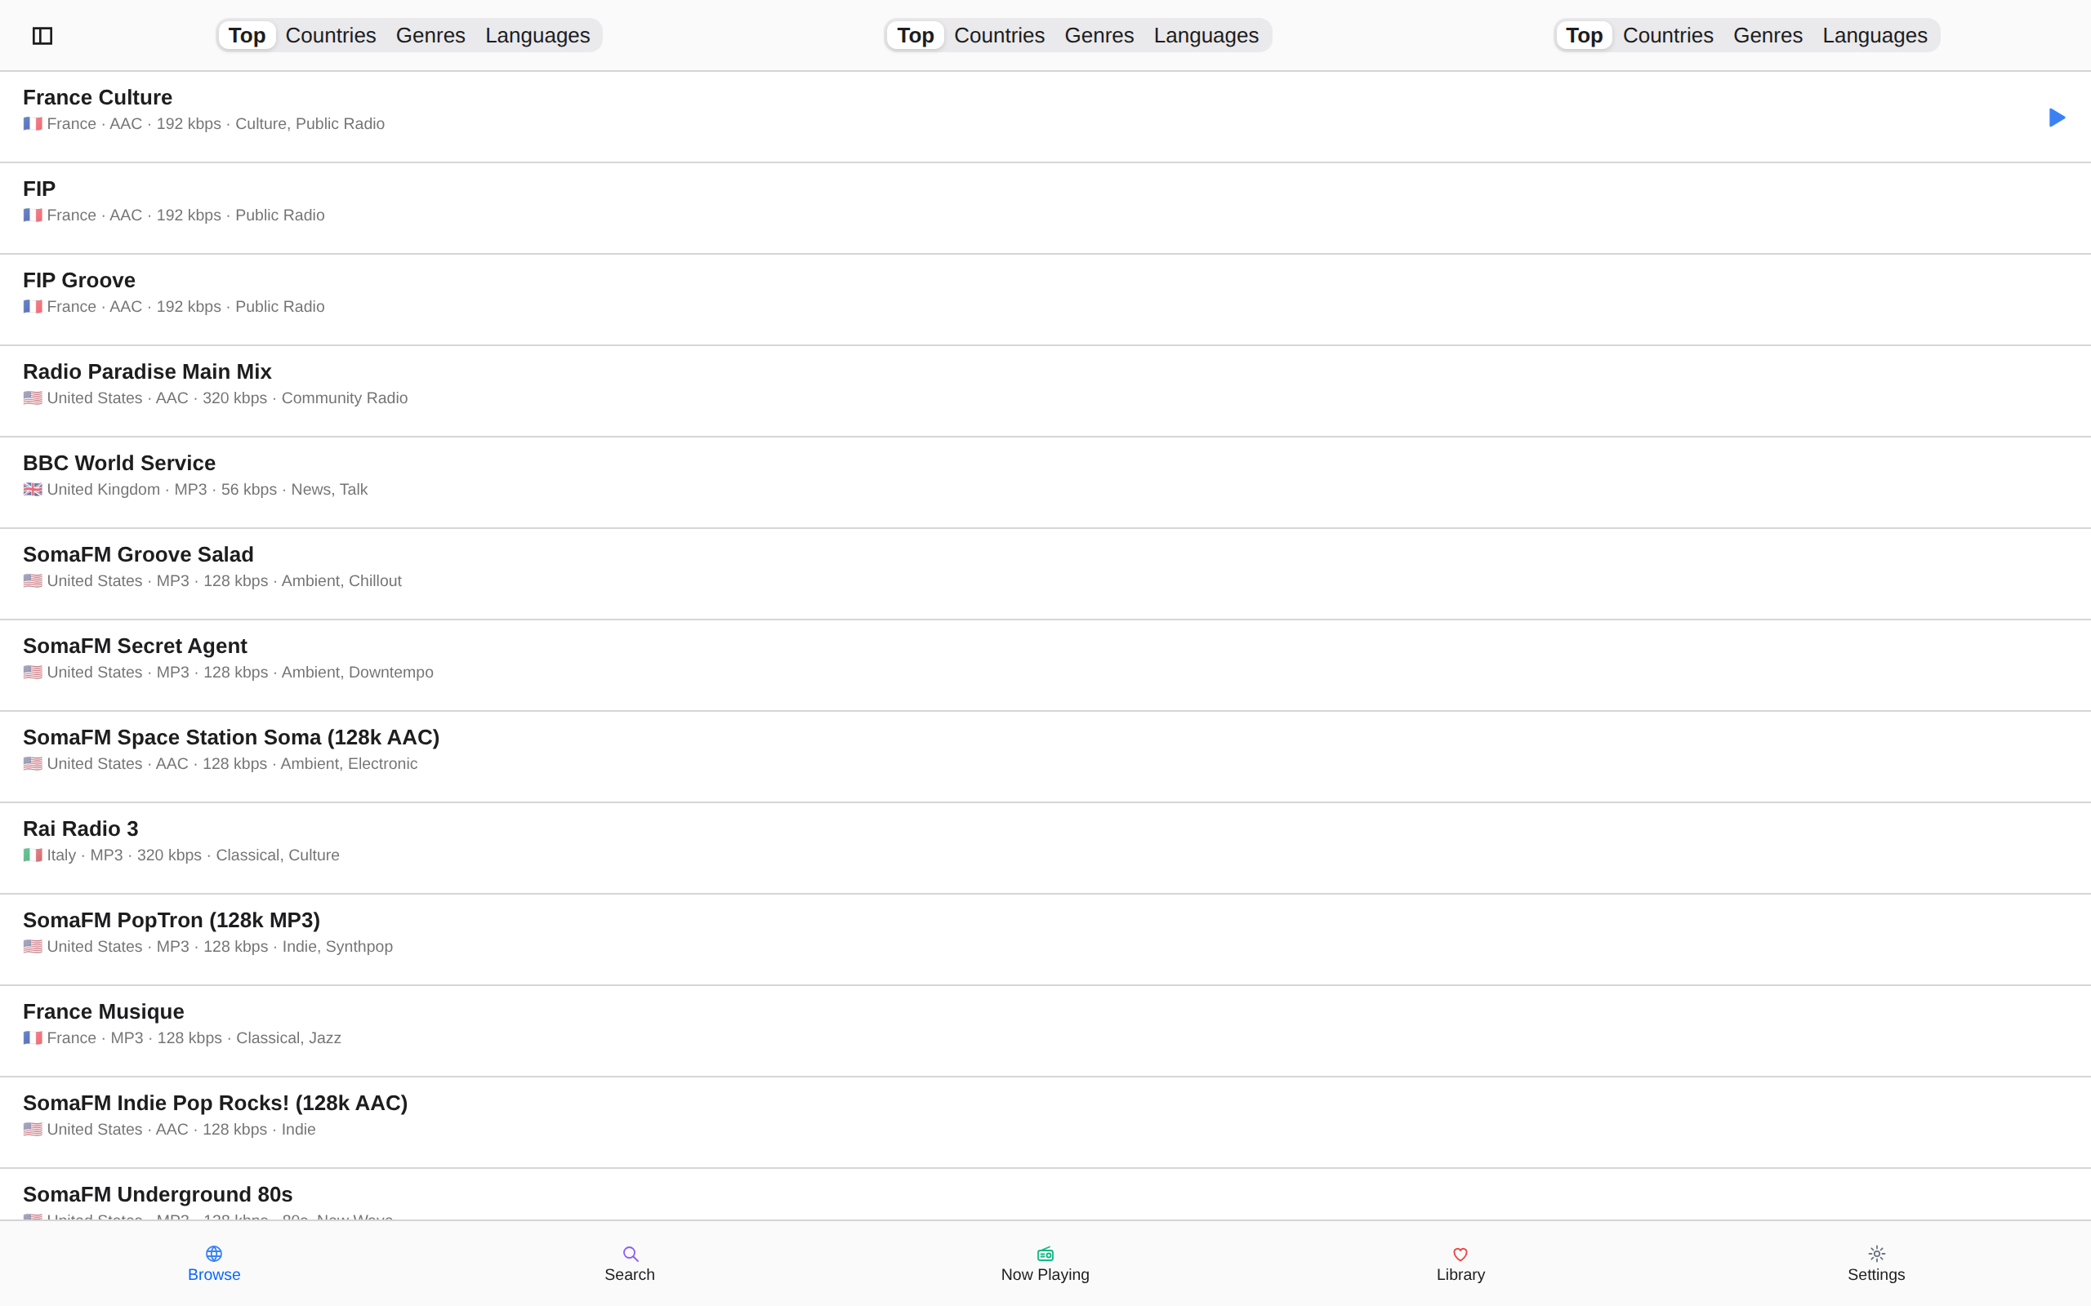The width and height of the screenshot is (2091, 1306).
Task: Select SomaFM PopTron (128k MP3)
Action: (1045, 940)
